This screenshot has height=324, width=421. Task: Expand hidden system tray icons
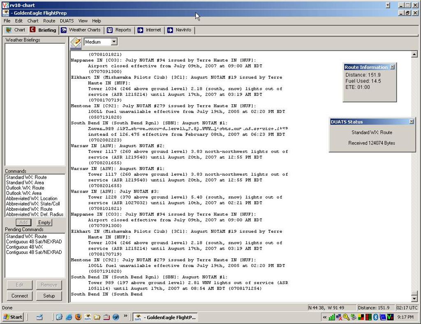pyautogui.click(x=325, y=317)
